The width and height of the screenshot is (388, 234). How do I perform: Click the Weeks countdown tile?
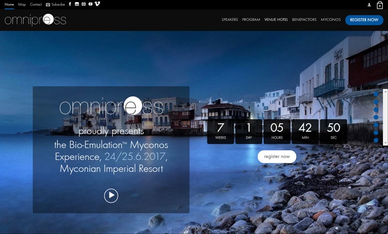click(221, 131)
